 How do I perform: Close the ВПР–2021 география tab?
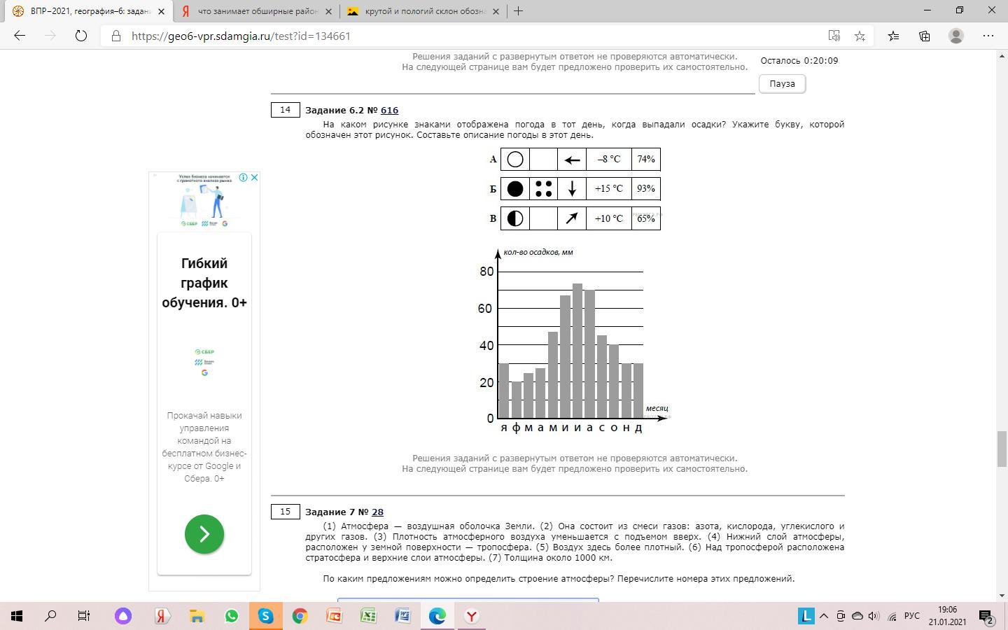coord(161,11)
